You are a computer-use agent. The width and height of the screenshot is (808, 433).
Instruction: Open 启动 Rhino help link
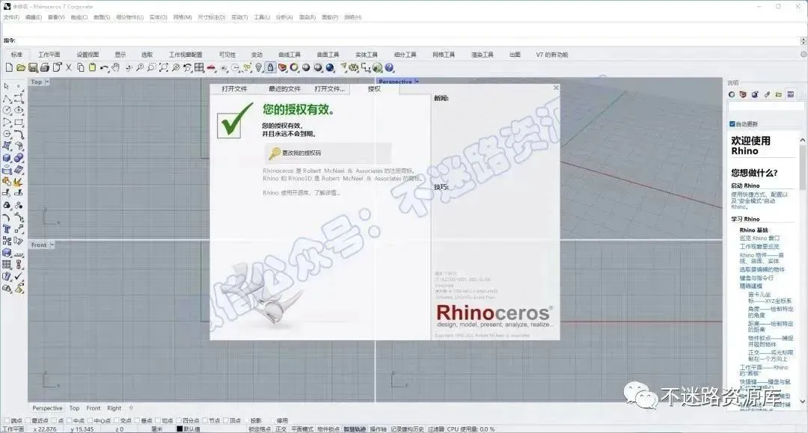pyautogui.click(x=745, y=186)
